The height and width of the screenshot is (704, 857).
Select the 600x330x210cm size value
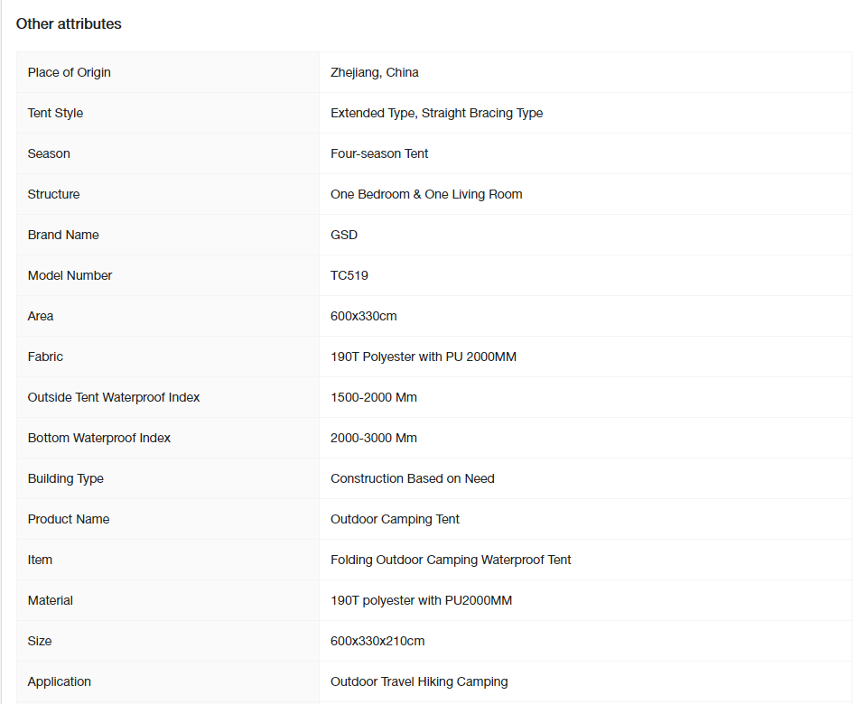tap(377, 641)
